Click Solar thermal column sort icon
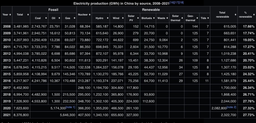The width and height of the screenshot is (256, 123). (x=182, y=18)
